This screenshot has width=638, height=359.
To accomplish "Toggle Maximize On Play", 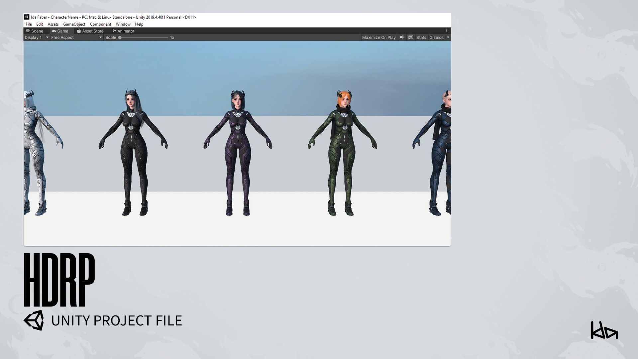I will tap(379, 38).
